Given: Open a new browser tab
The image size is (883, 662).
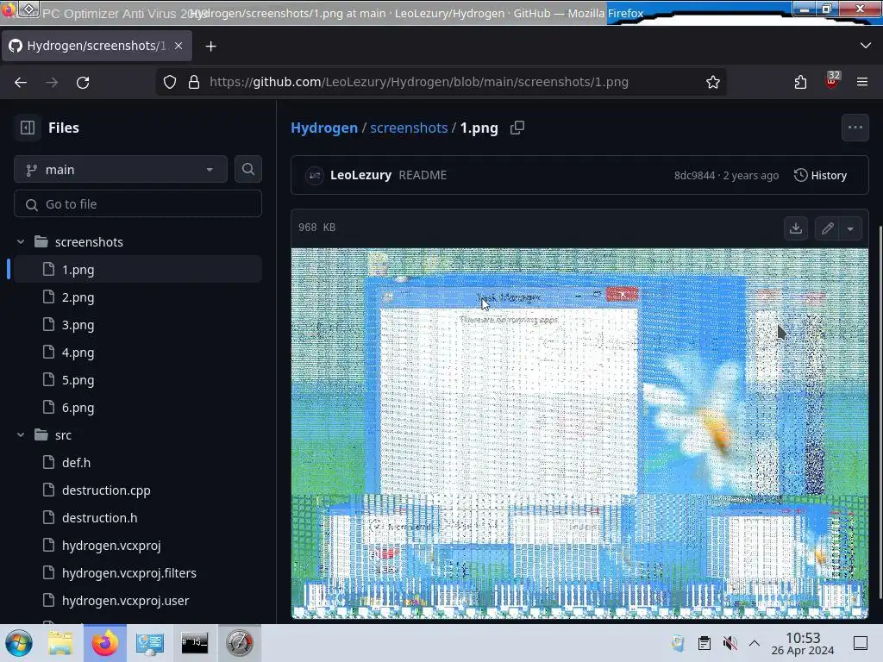Looking at the screenshot, I should (x=210, y=47).
